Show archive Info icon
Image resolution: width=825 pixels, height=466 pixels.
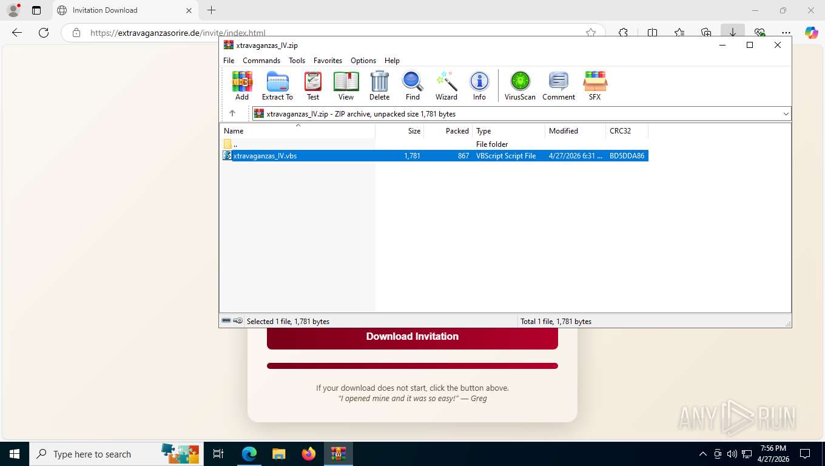tap(479, 86)
